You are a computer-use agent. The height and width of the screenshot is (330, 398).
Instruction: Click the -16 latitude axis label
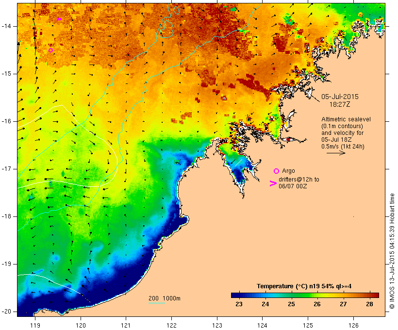[x=6, y=121]
